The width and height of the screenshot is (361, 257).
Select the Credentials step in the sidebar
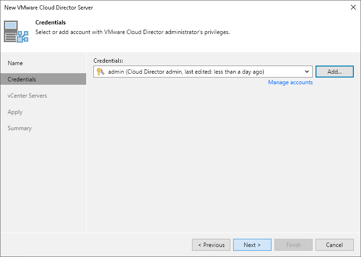pos(43,79)
